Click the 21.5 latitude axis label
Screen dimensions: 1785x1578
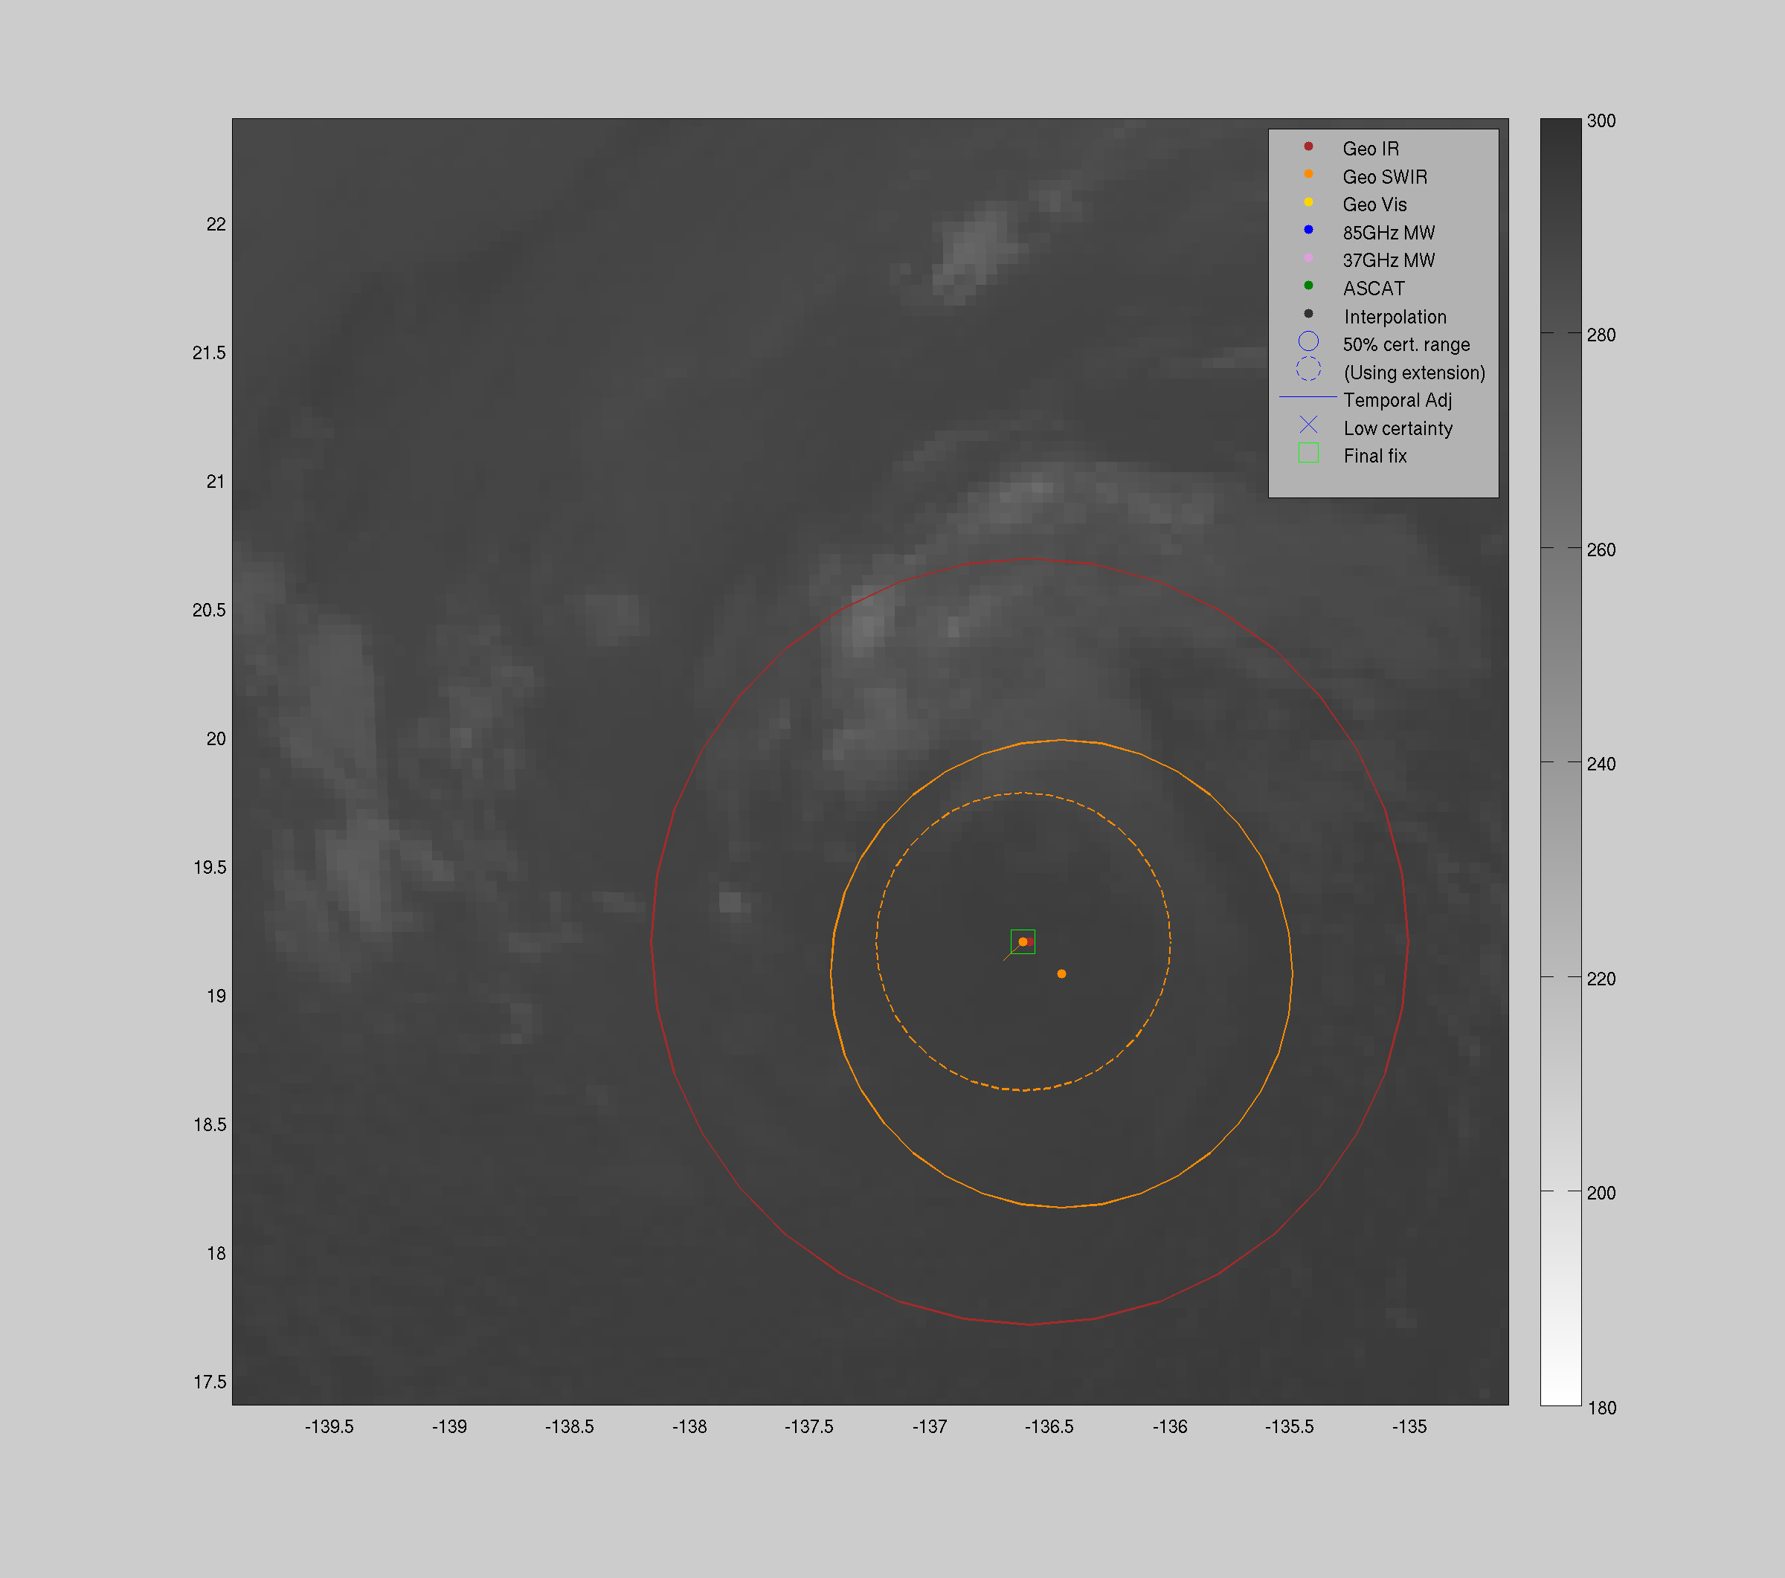pyautogui.click(x=209, y=352)
